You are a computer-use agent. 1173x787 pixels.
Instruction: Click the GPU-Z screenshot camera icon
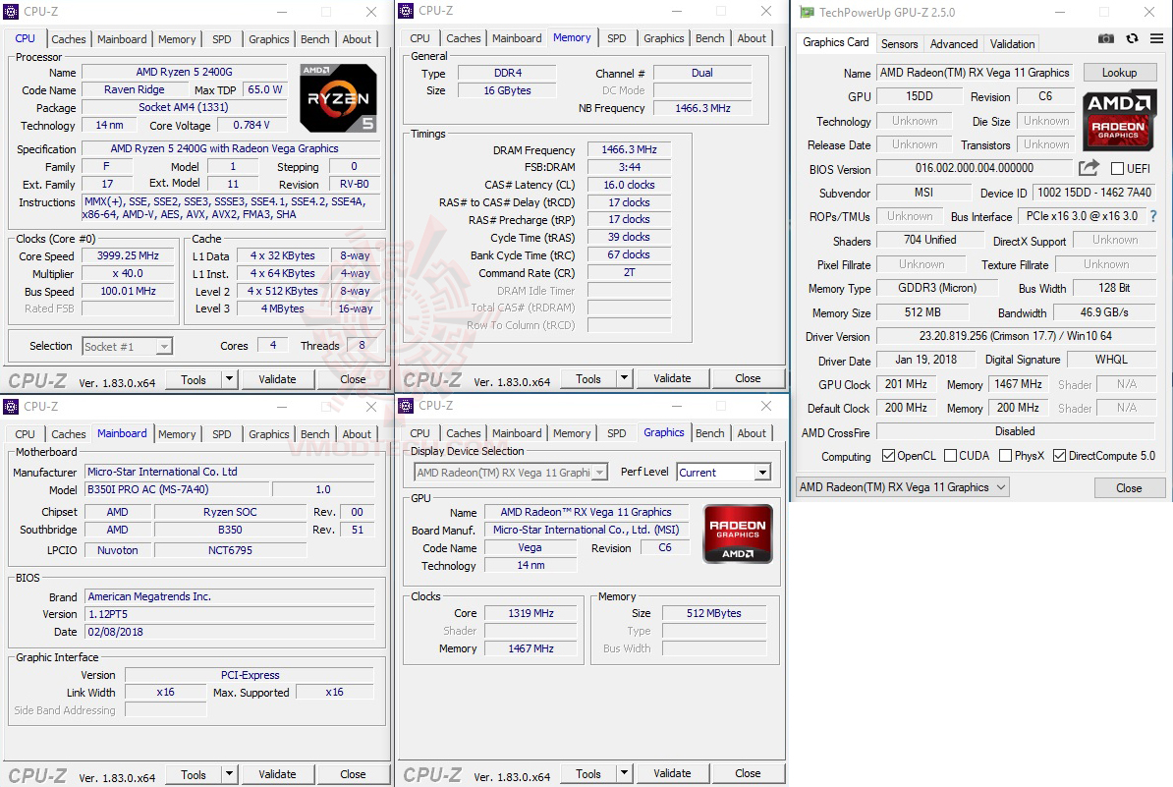1105,39
